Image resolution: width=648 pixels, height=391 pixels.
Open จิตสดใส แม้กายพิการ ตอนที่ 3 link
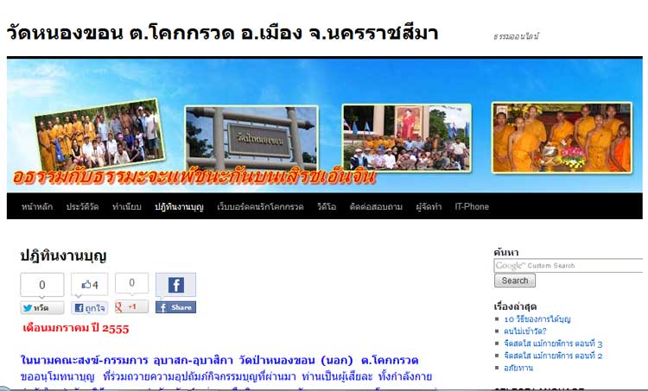pyautogui.click(x=553, y=344)
